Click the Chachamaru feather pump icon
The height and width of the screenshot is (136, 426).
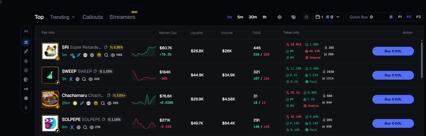tap(82, 103)
